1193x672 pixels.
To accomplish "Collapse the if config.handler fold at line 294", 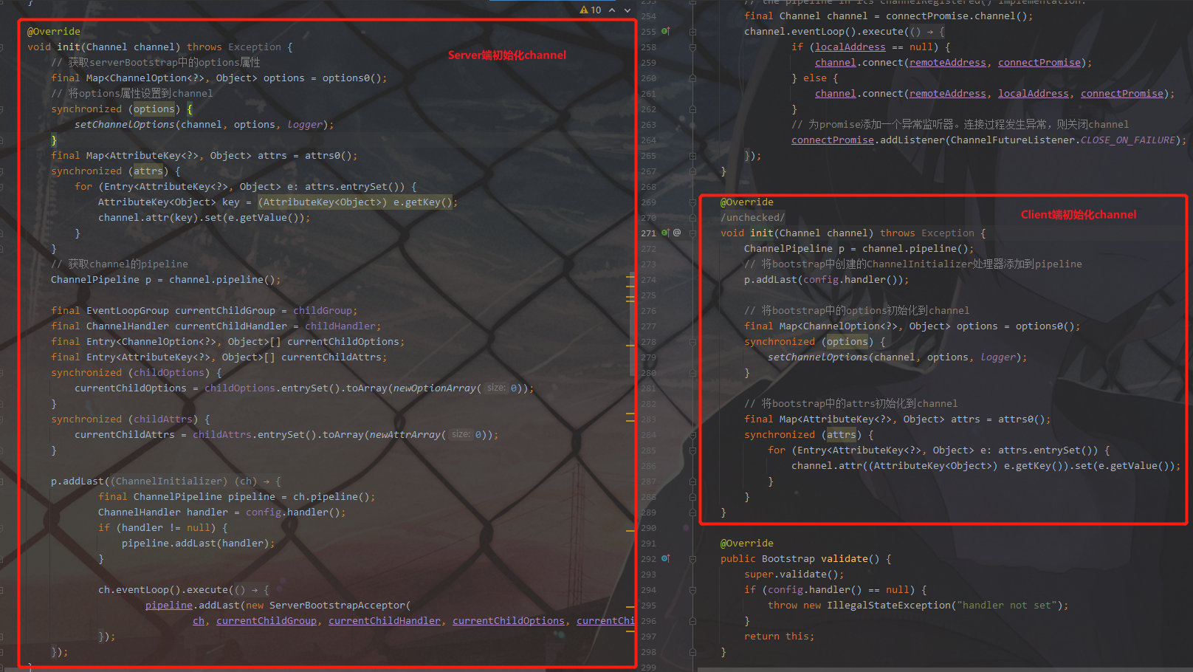I will click(692, 589).
